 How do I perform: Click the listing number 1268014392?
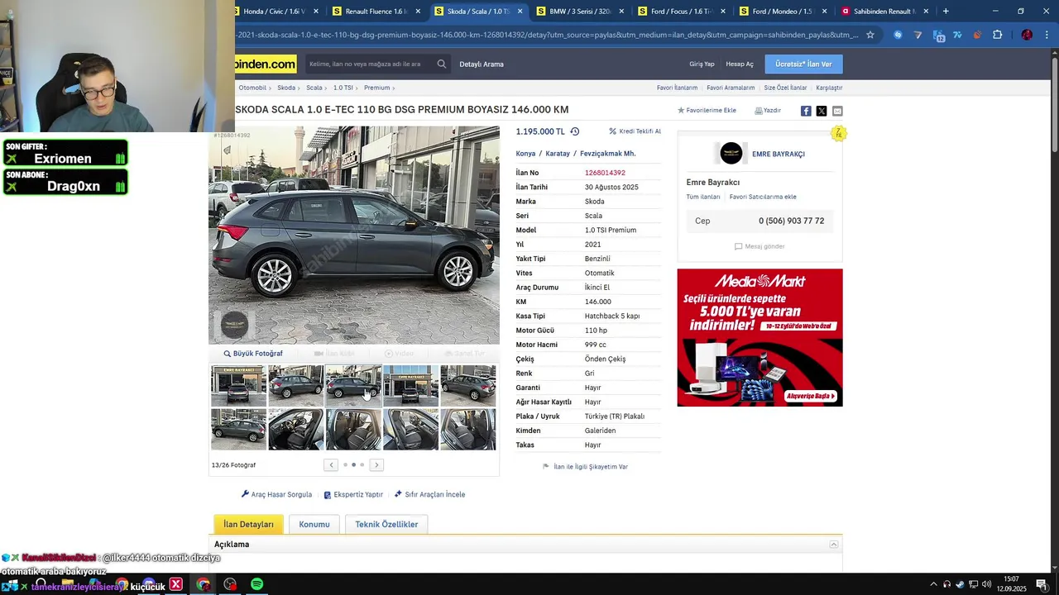click(x=605, y=173)
